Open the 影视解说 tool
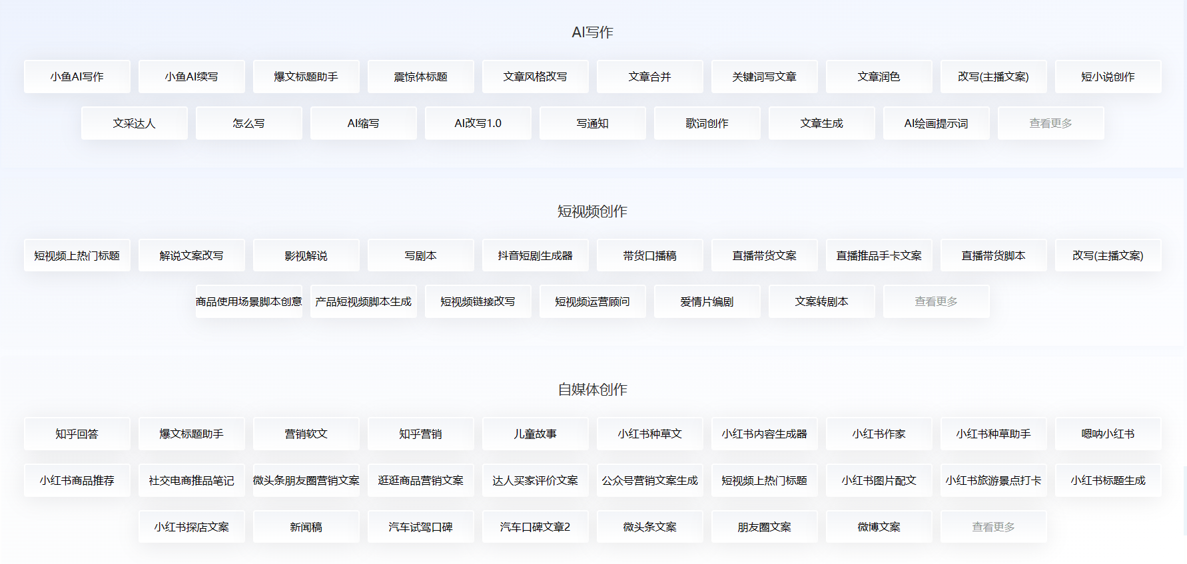 [x=306, y=255]
